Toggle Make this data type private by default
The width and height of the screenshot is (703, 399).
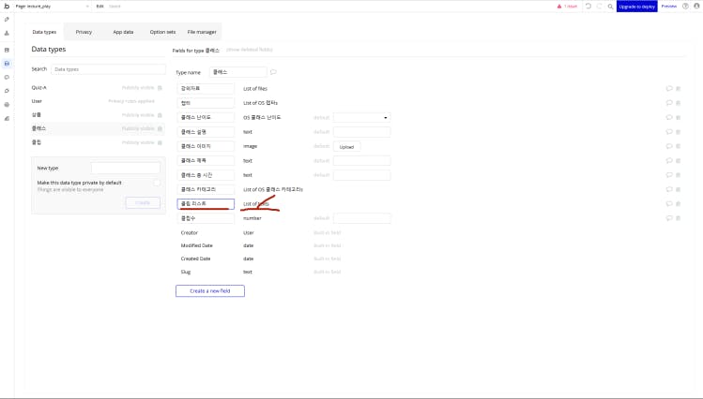pyautogui.click(x=157, y=183)
